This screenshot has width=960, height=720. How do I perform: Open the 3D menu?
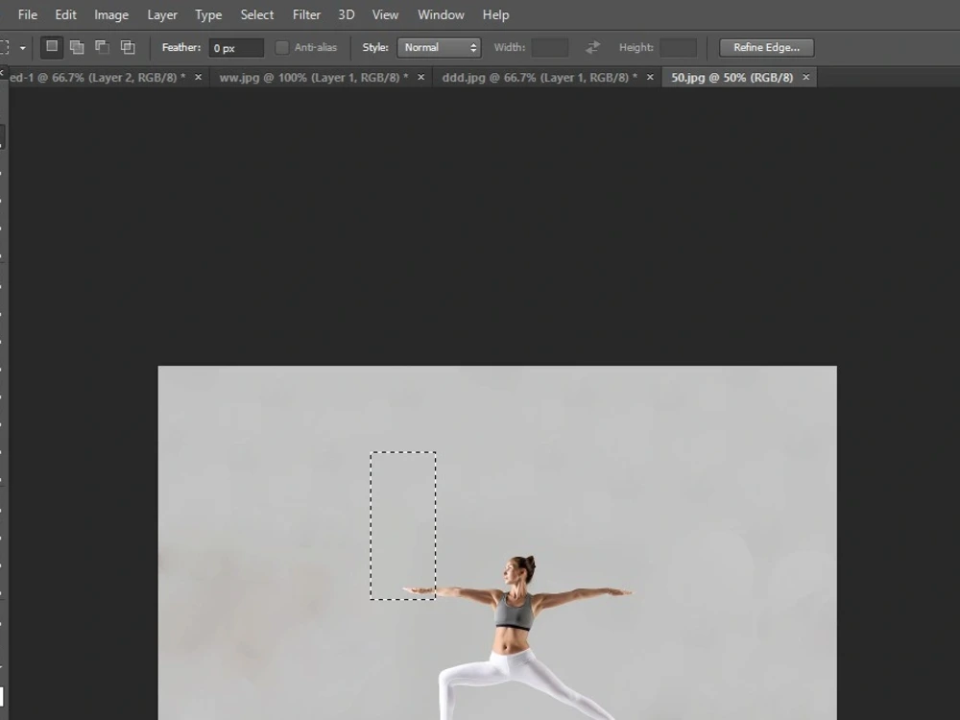tap(346, 14)
